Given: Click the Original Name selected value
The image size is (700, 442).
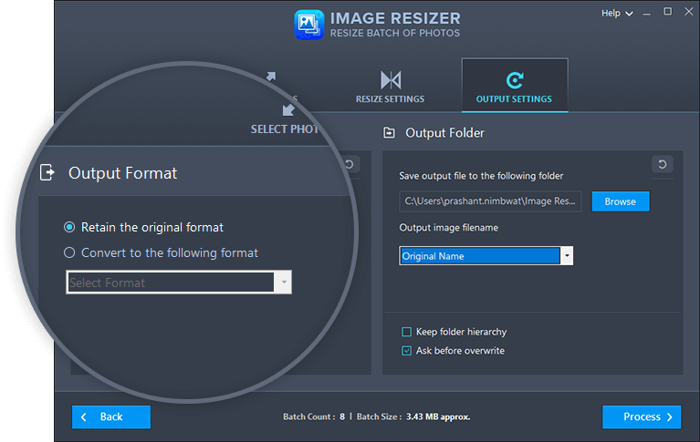Looking at the screenshot, I should (x=479, y=256).
